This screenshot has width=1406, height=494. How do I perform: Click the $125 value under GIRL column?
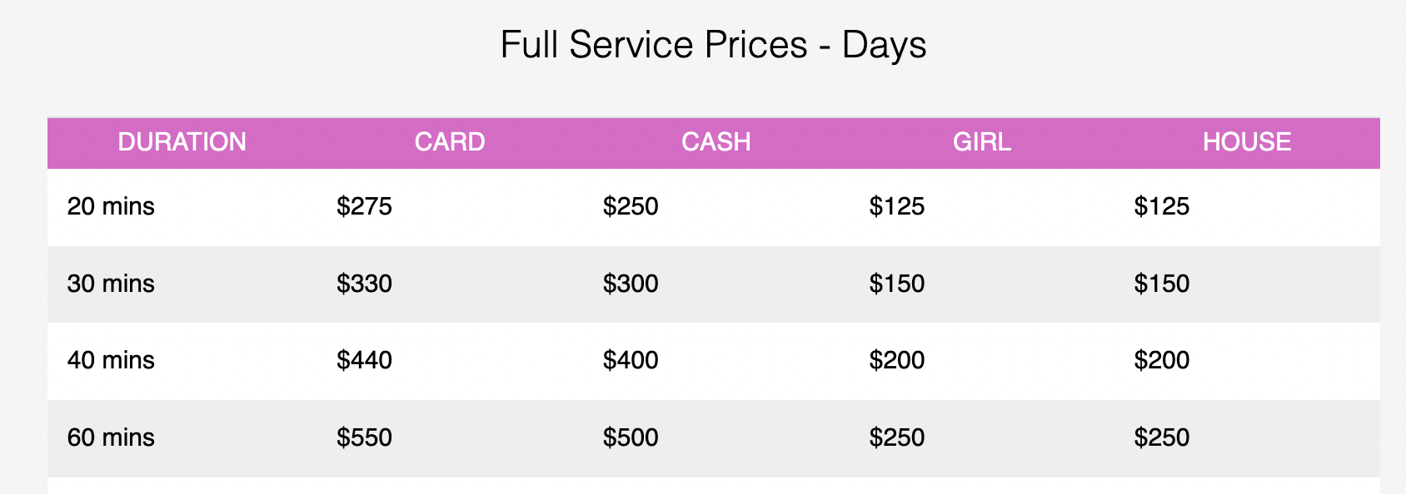897,206
